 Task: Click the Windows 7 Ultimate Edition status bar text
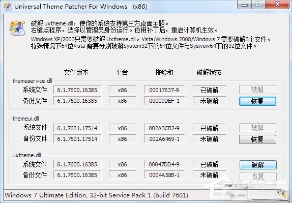(96, 195)
